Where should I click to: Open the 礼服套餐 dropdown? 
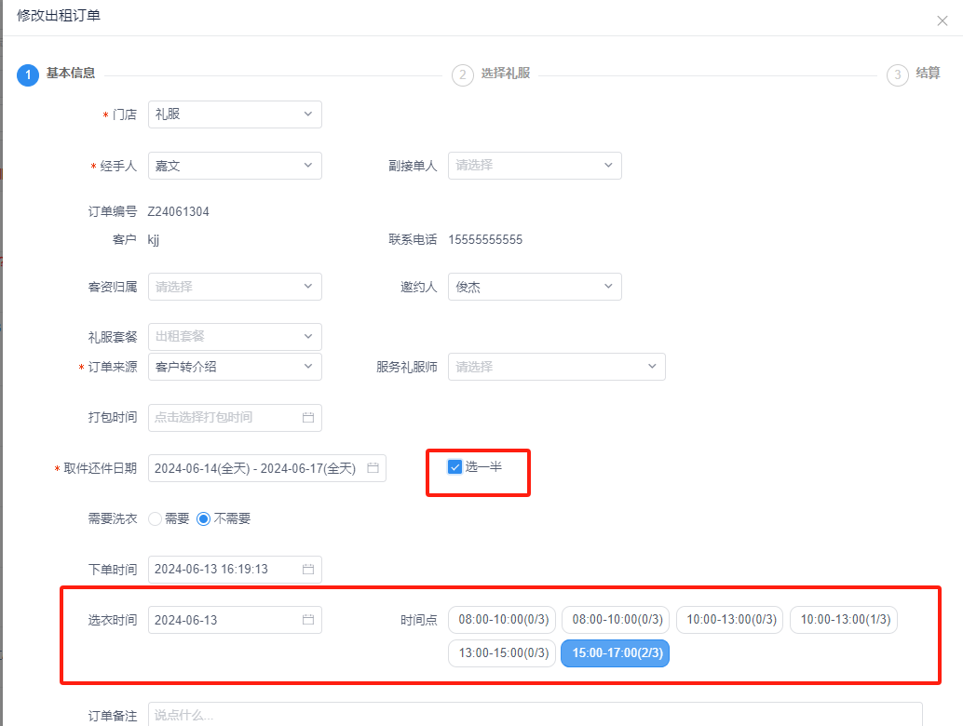[236, 336]
